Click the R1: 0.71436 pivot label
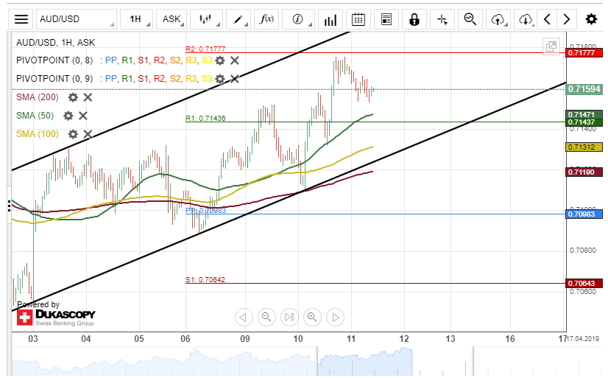Image resolution: width=608 pixels, height=378 pixels. 205,118
